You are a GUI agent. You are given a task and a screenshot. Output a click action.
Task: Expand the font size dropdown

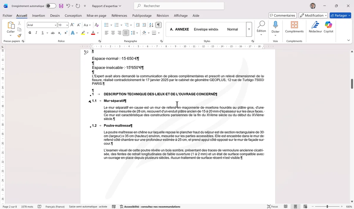67,25
